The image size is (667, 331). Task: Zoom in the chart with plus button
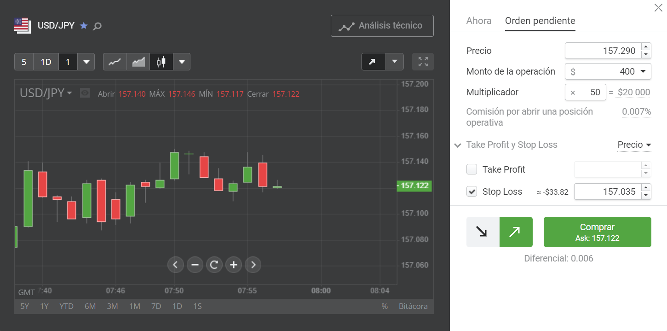[x=234, y=265]
